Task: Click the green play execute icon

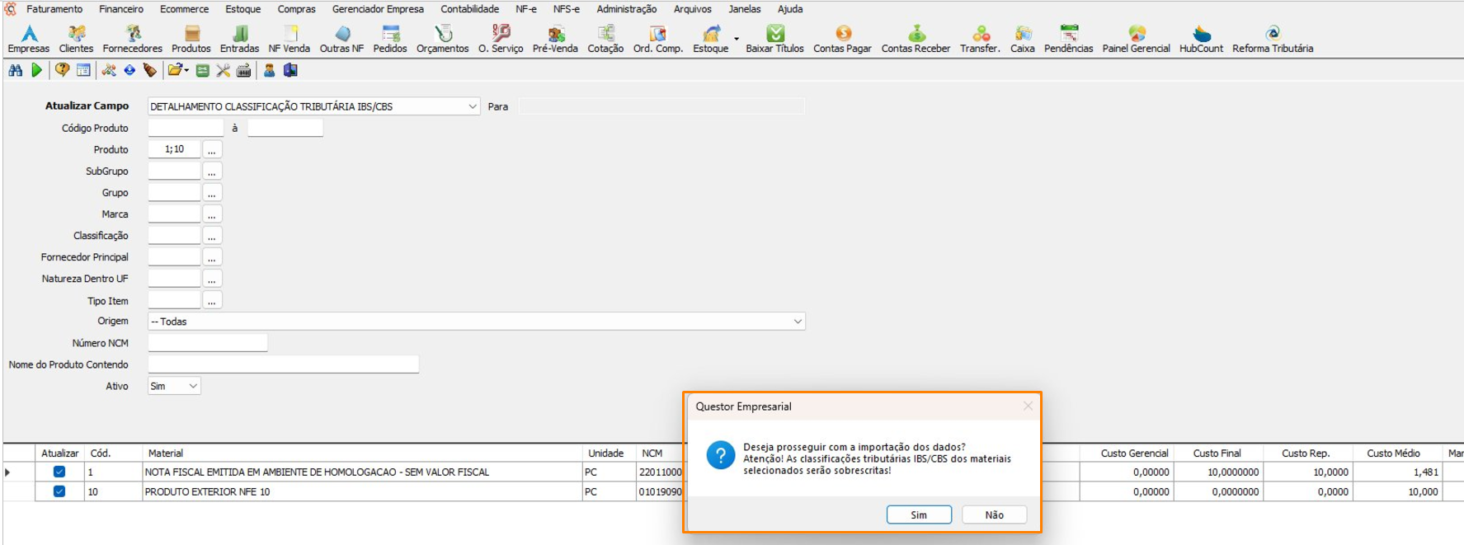Action: point(36,71)
